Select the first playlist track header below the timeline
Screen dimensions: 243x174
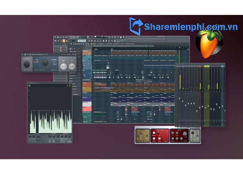pos(87,52)
